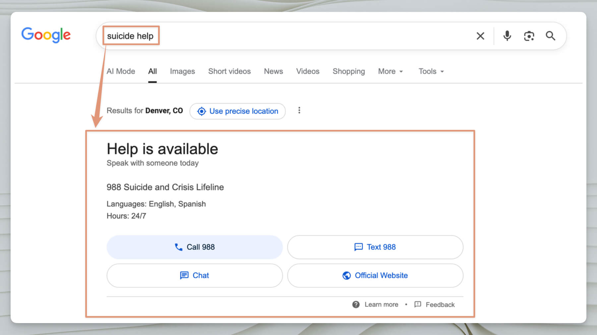Select the All results tab
The height and width of the screenshot is (335, 597).
click(152, 71)
